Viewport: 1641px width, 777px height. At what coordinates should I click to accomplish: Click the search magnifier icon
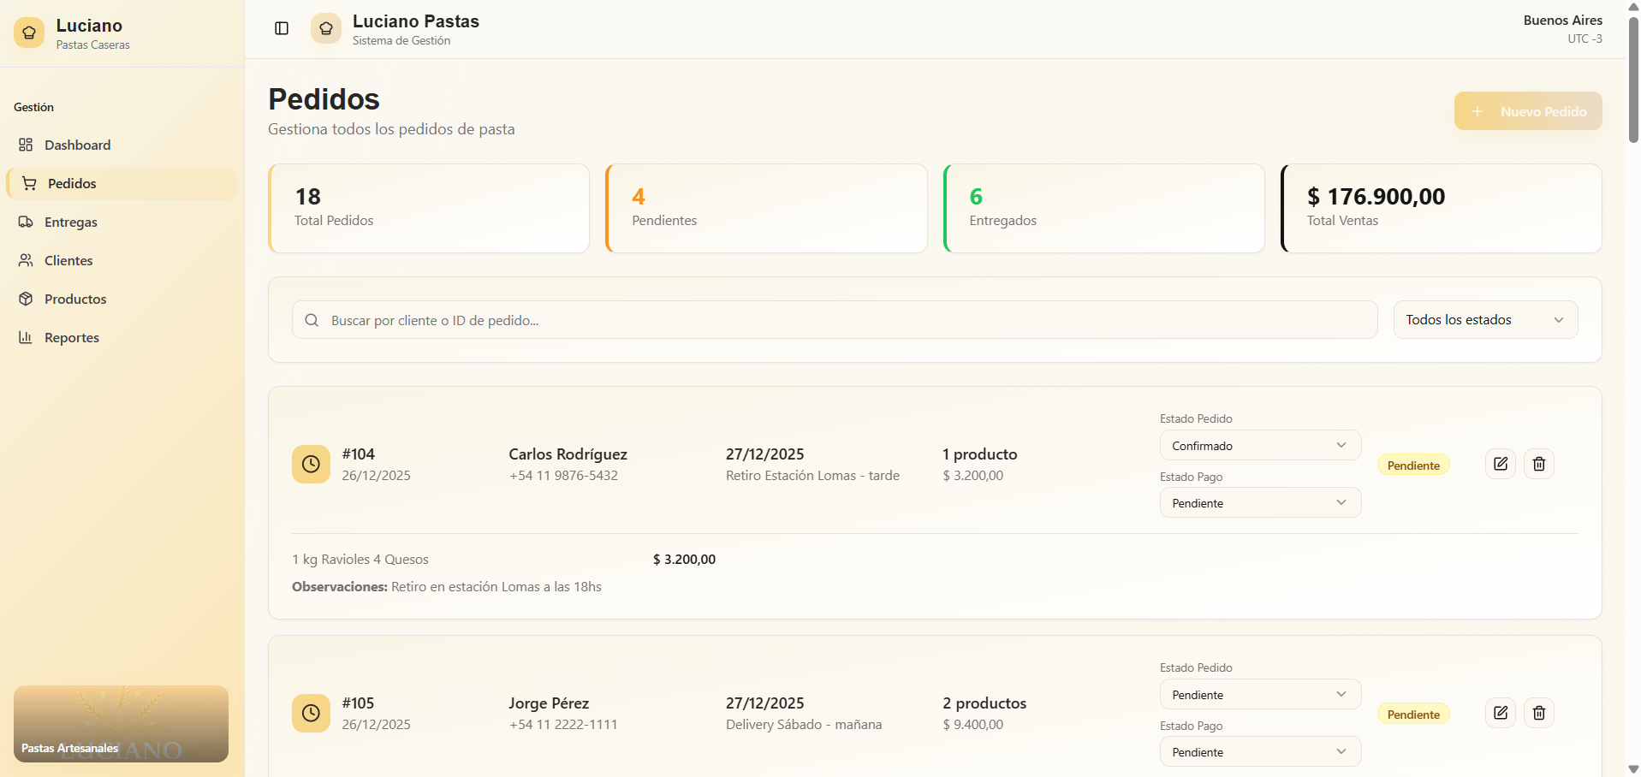click(x=312, y=320)
